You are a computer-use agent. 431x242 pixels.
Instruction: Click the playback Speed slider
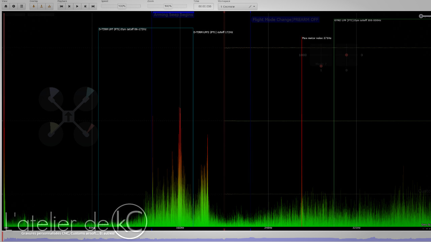pos(121,6)
